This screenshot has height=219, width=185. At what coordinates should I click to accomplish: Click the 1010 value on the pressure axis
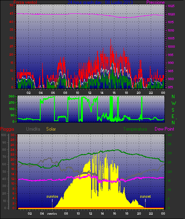tap(171, 30)
